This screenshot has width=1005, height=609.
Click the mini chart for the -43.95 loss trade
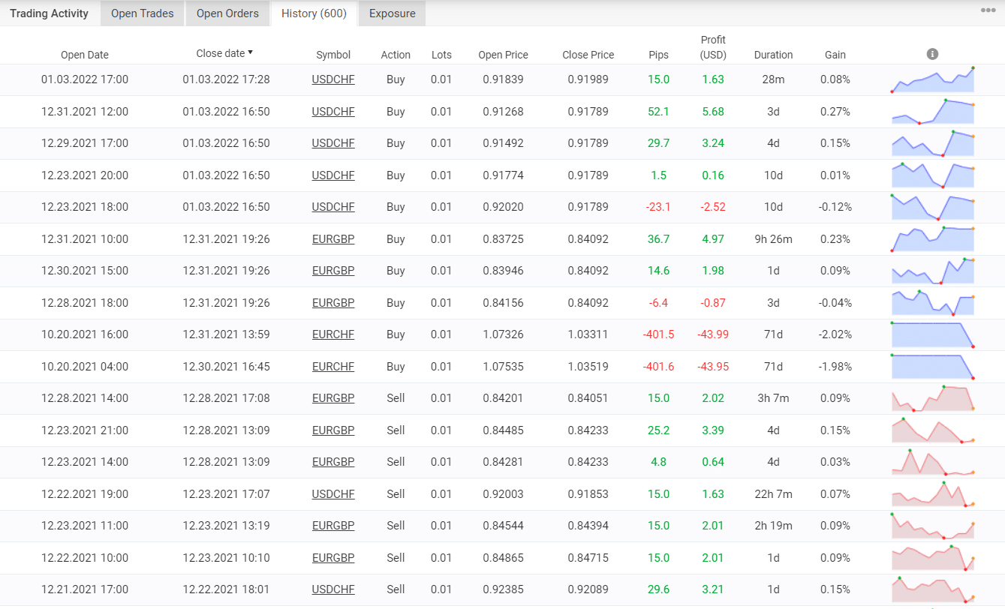click(x=932, y=366)
